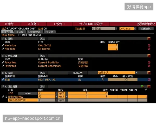This screenshot has height=125, width=156.
Task: Open the 相对 dropdown in the USD row
Action: (57, 93)
